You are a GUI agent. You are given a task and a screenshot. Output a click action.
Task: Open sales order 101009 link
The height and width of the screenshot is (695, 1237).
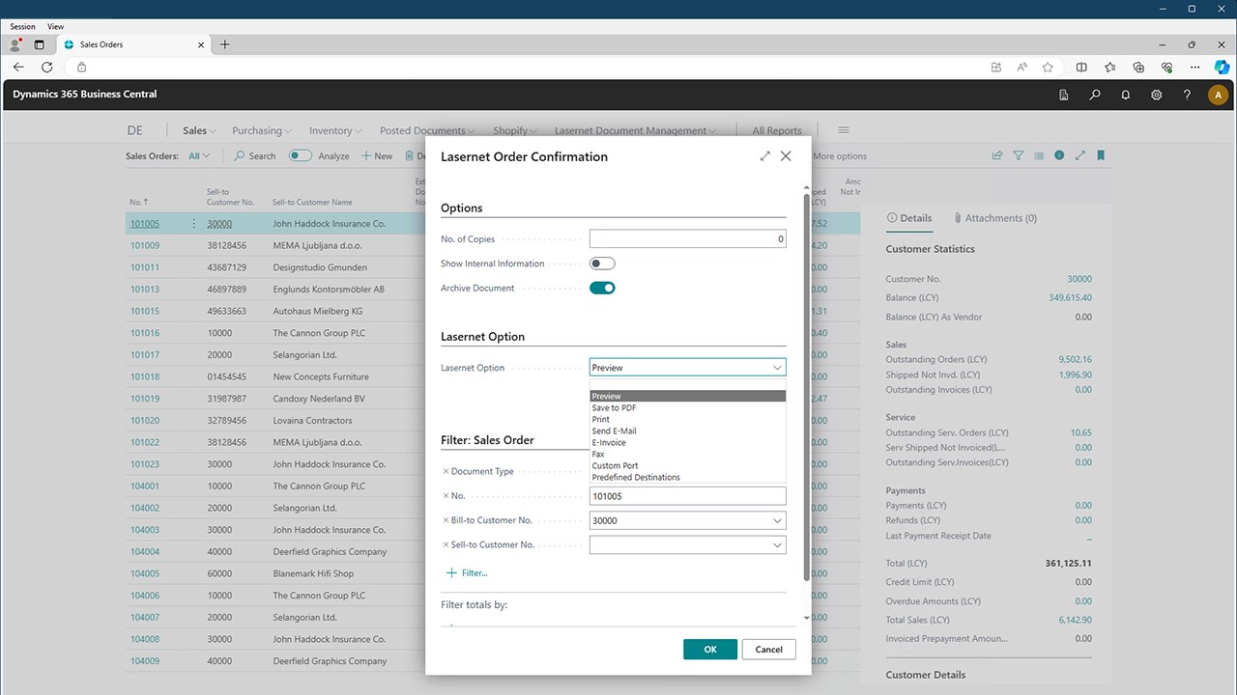click(x=145, y=246)
